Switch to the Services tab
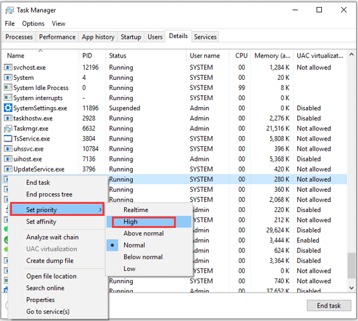Viewport: 358px width, 321px height. (x=205, y=37)
